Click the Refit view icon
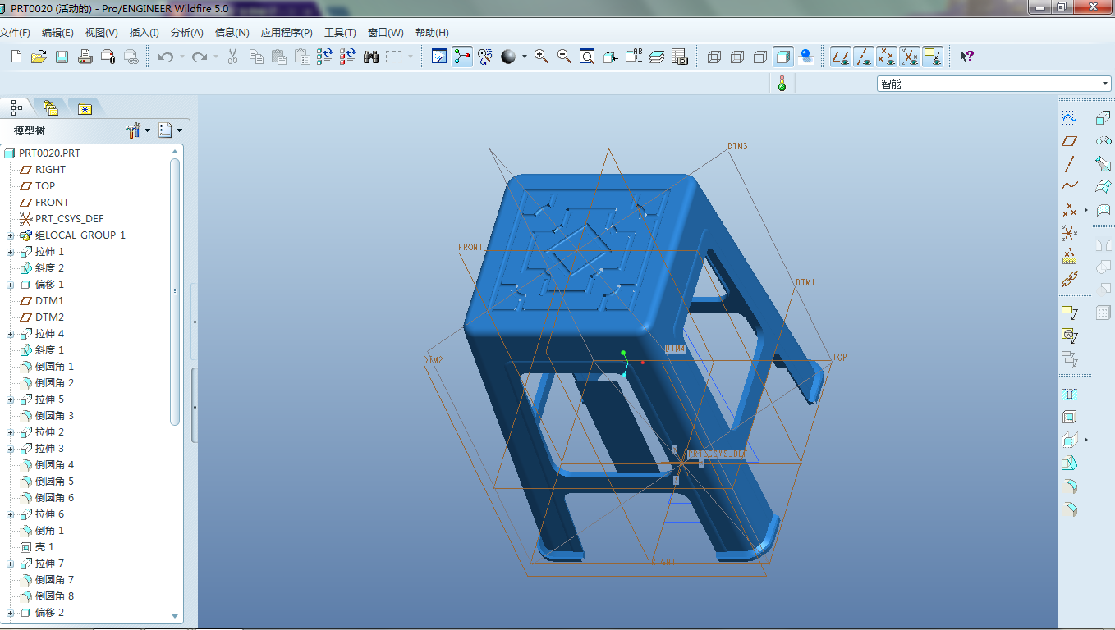Image resolution: width=1115 pixels, height=630 pixels. click(587, 57)
